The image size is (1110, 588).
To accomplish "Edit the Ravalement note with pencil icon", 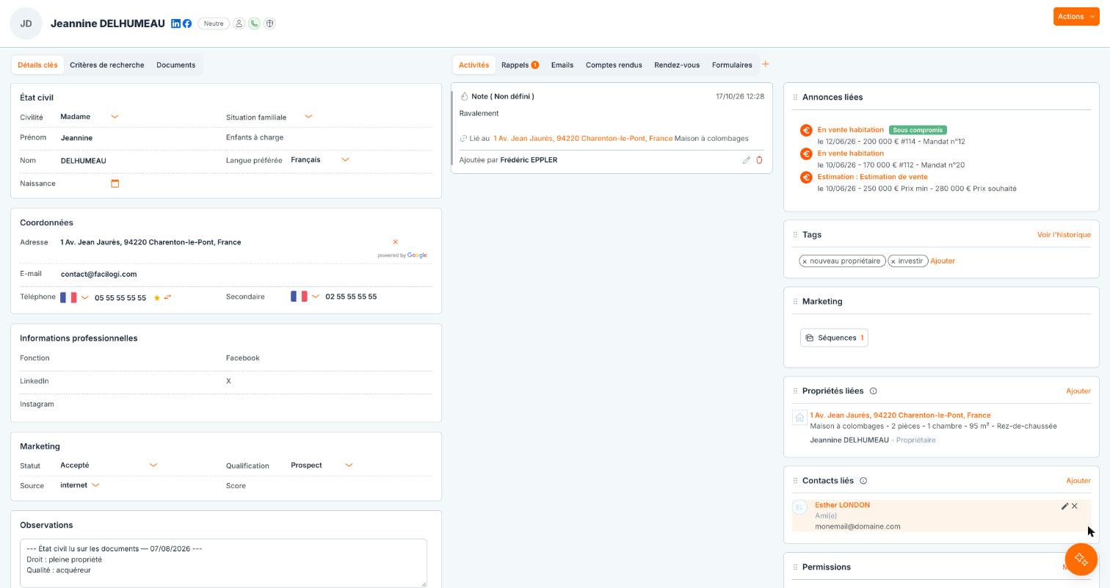I will (747, 160).
